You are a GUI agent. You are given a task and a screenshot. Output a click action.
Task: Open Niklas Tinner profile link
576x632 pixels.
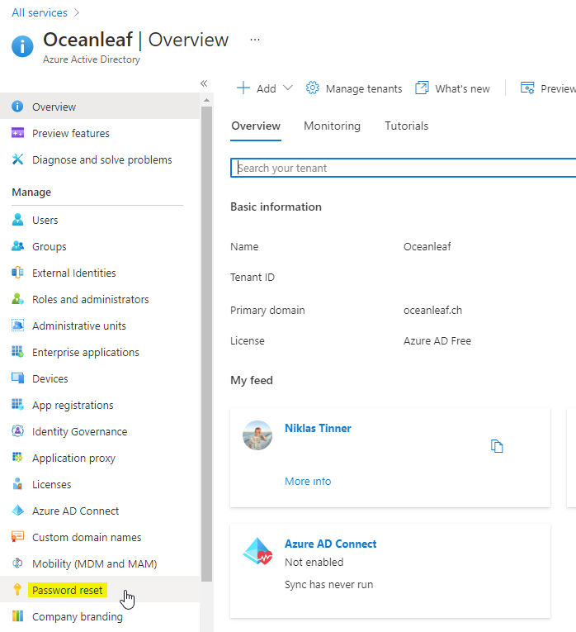click(x=318, y=428)
